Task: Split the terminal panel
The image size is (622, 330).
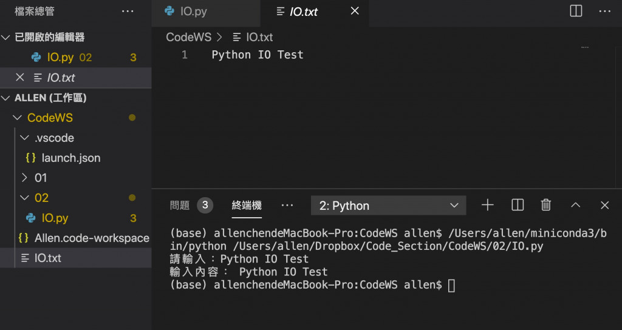Action: (518, 205)
